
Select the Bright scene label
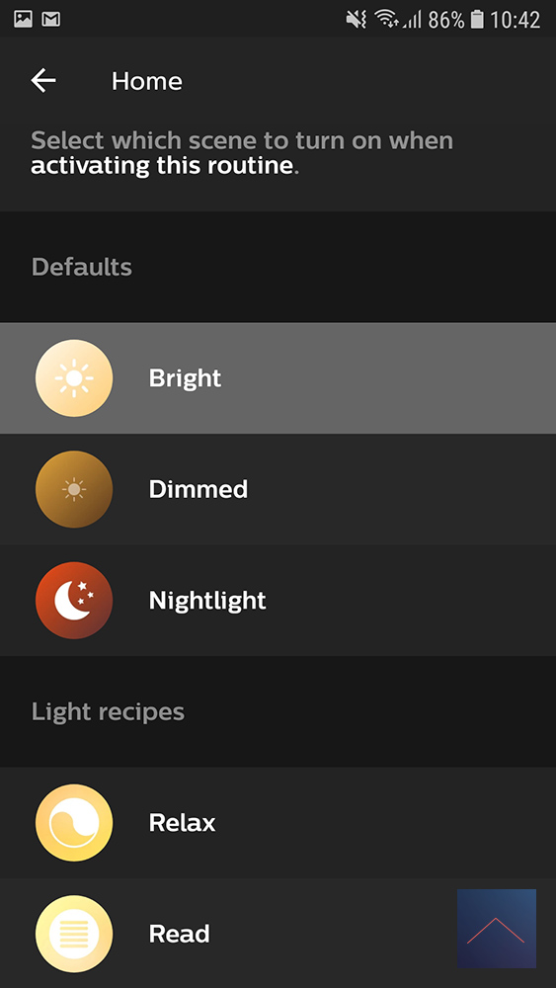(185, 378)
